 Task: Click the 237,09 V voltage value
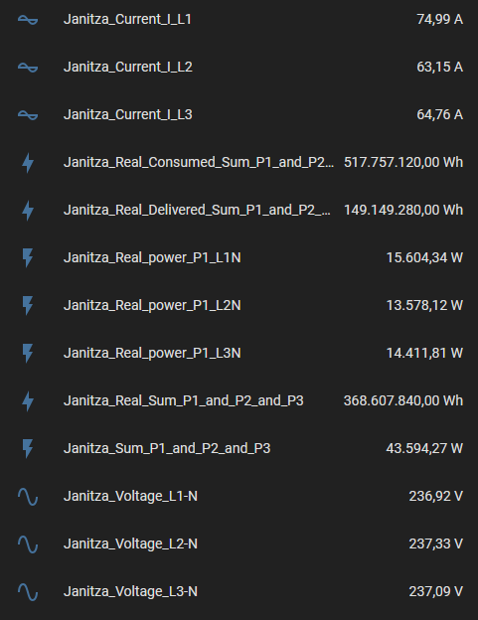pyautogui.click(x=435, y=591)
